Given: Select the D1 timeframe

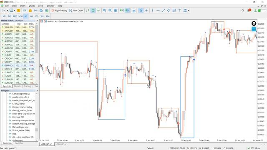Looking at the screenshot, I should coord(37,16).
